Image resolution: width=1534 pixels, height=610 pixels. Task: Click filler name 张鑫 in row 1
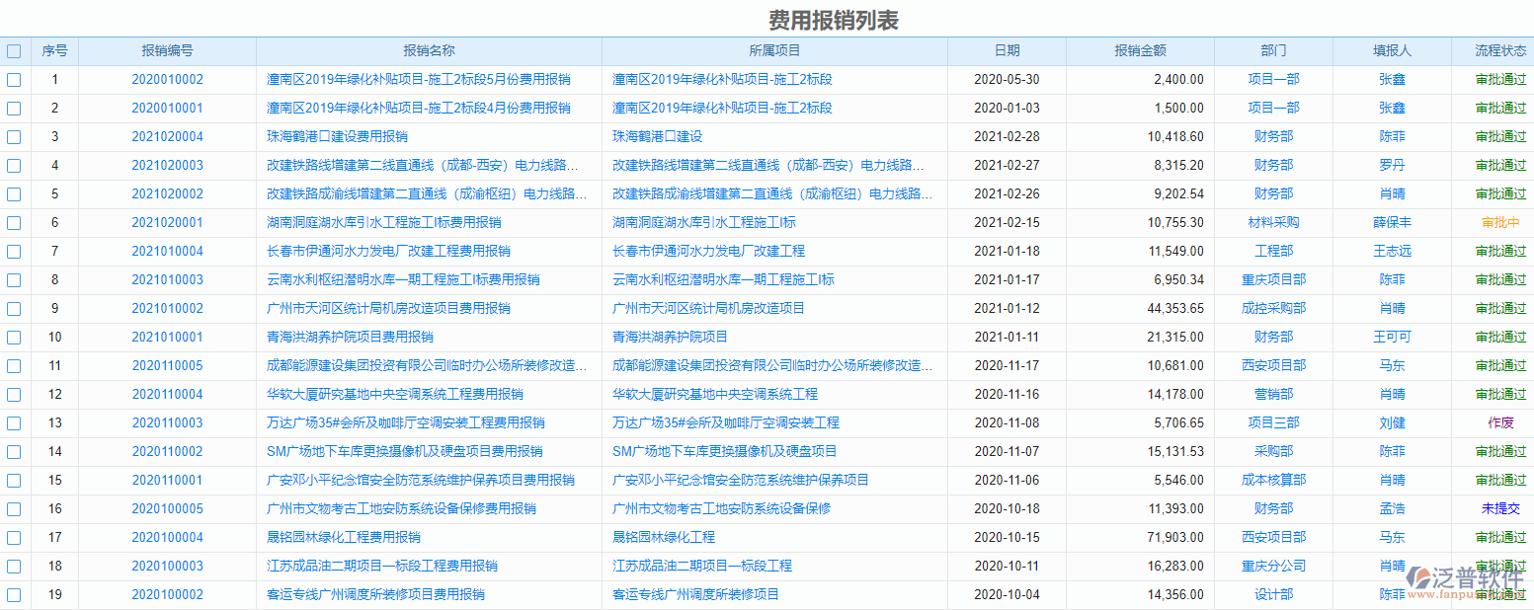(x=1390, y=79)
